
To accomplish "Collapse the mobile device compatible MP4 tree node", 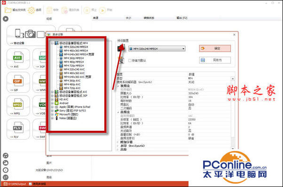I will pos(52,43).
